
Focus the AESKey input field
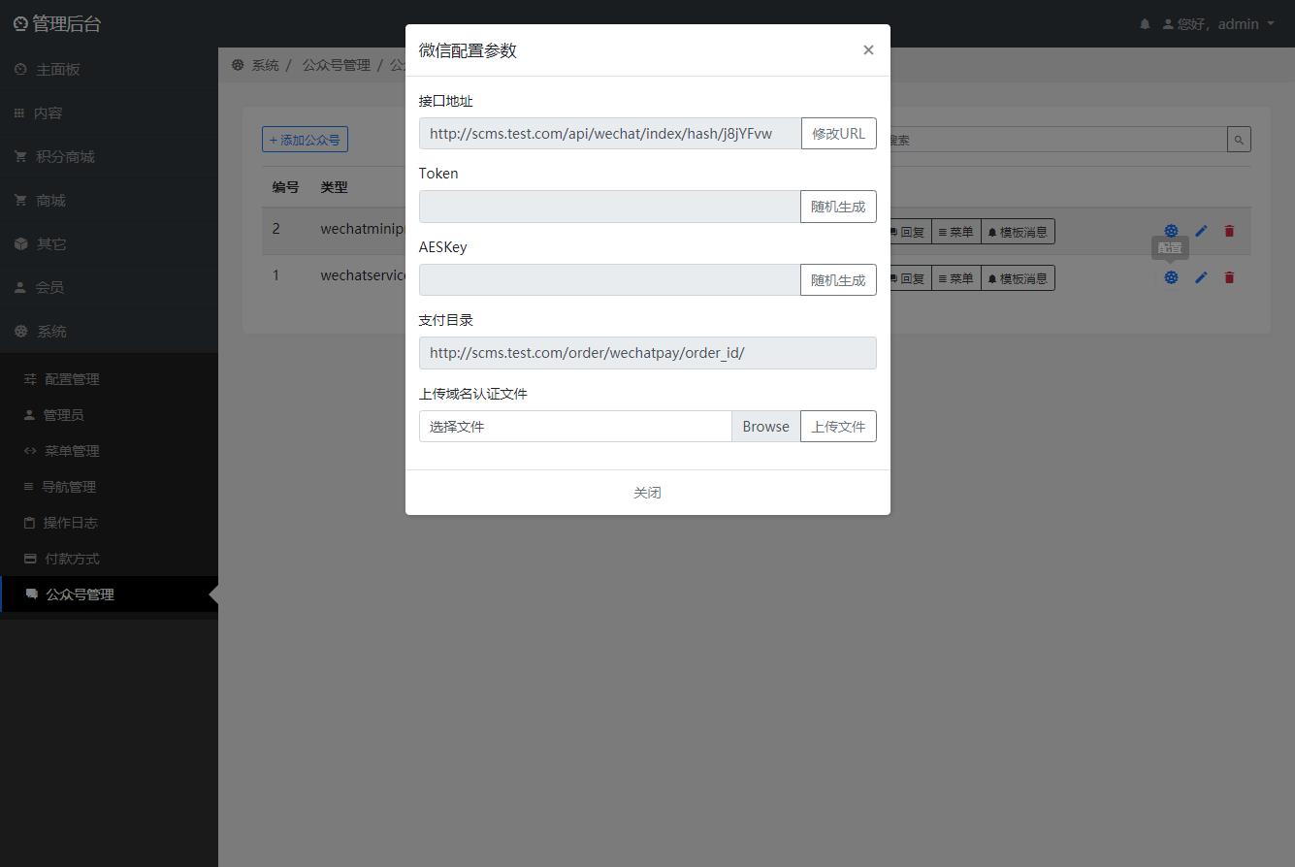click(x=609, y=280)
